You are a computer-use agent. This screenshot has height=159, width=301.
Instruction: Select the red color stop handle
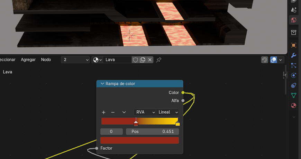tap(136, 123)
